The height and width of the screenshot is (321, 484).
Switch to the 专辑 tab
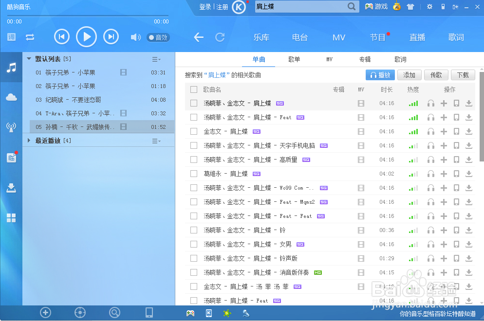point(365,59)
